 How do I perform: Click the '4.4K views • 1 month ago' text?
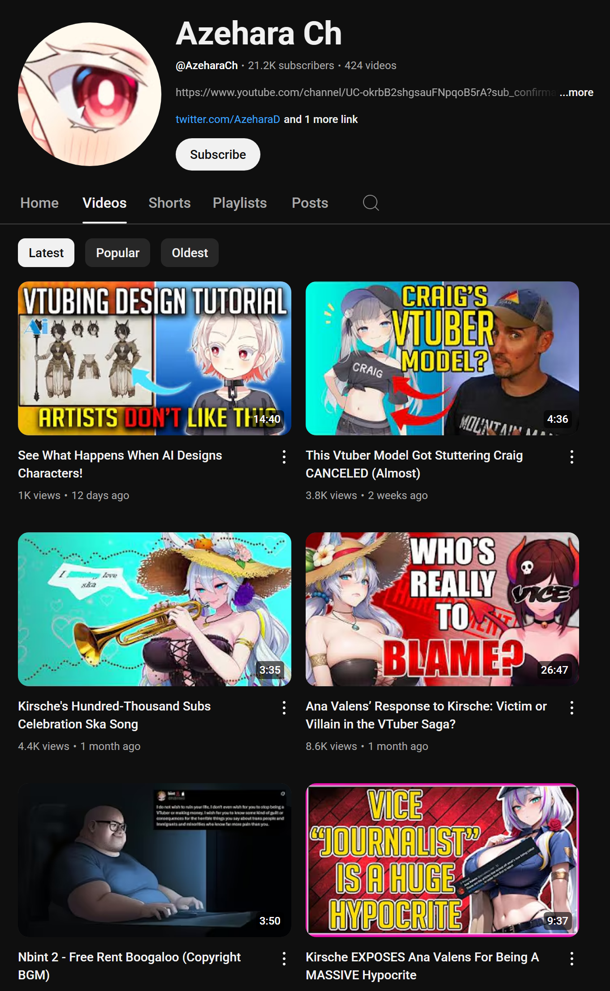79,746
